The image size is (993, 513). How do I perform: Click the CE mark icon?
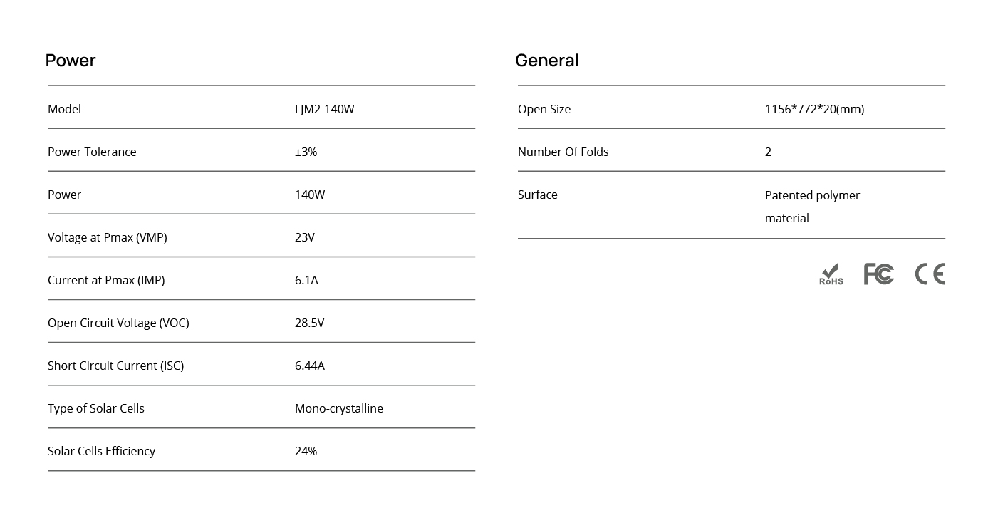point(930,274)
